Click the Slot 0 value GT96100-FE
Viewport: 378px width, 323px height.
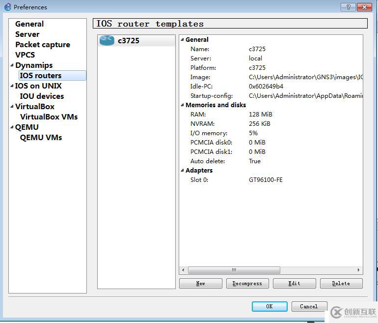point(266,180)
